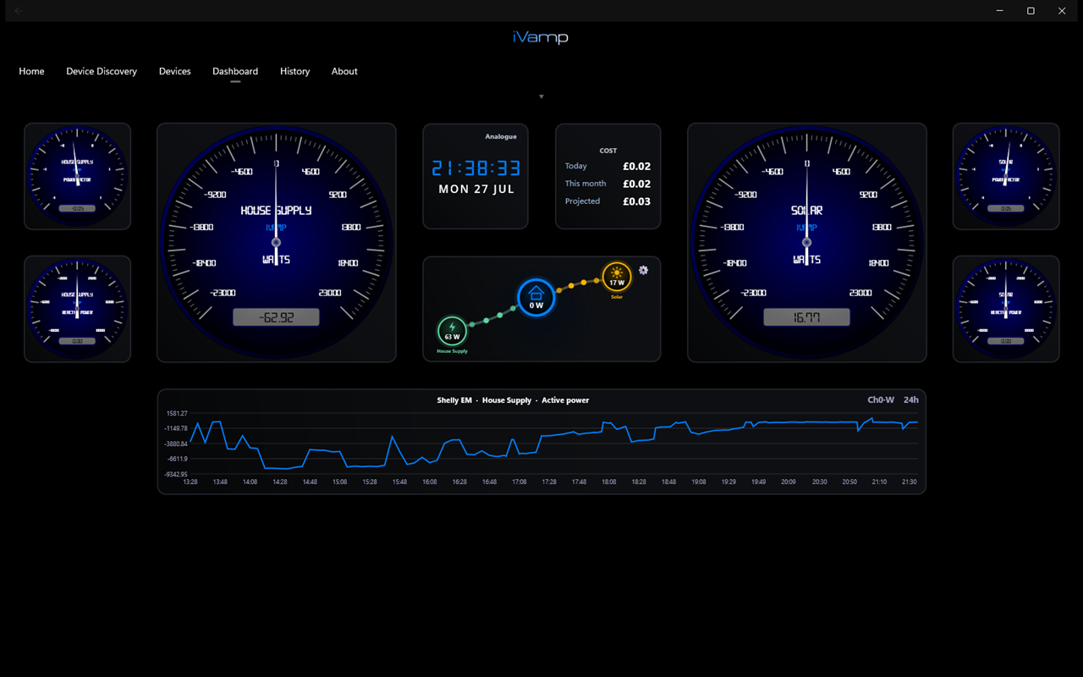1083x677 pixels.
Task: Click the House Supply 63 W flow node
Action: (x=452, y=332)
